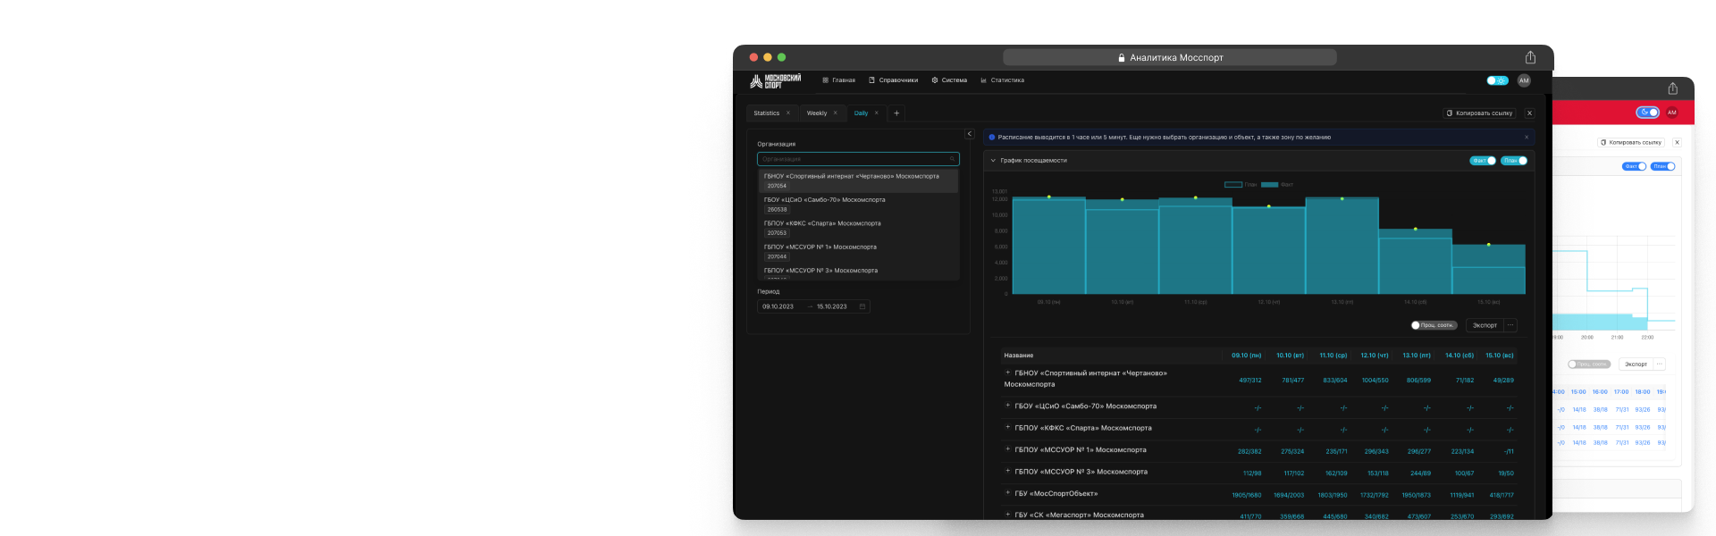This screenshot has height=536, width=1716.
Task: Click the X button beside Копировать ссылку in dark window
Action: (x=1529, y=113)
